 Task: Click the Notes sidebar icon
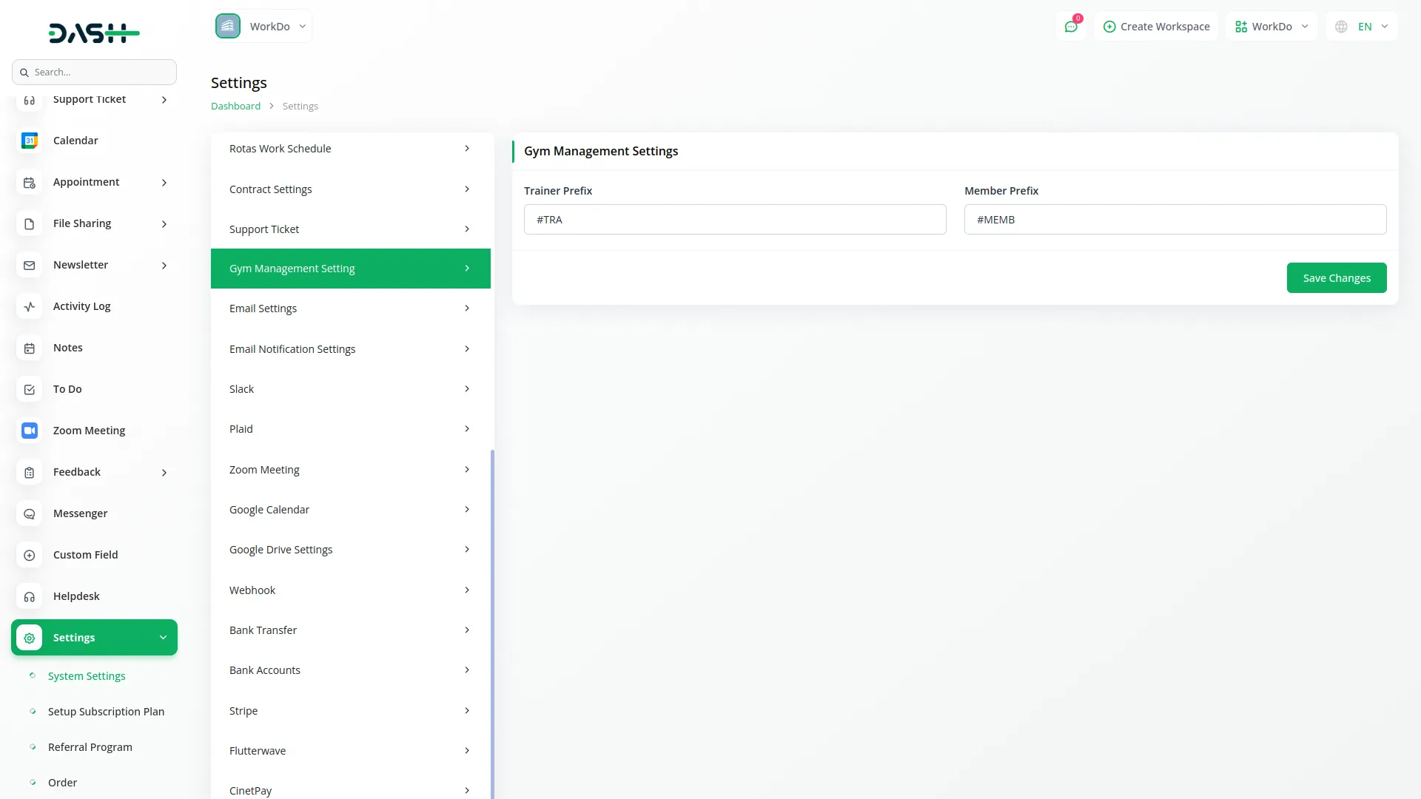[30, 348]
